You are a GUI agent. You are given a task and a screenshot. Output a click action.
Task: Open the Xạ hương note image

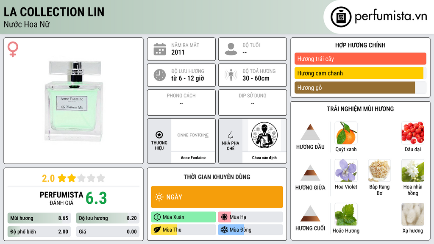click(x=413, y=214)
